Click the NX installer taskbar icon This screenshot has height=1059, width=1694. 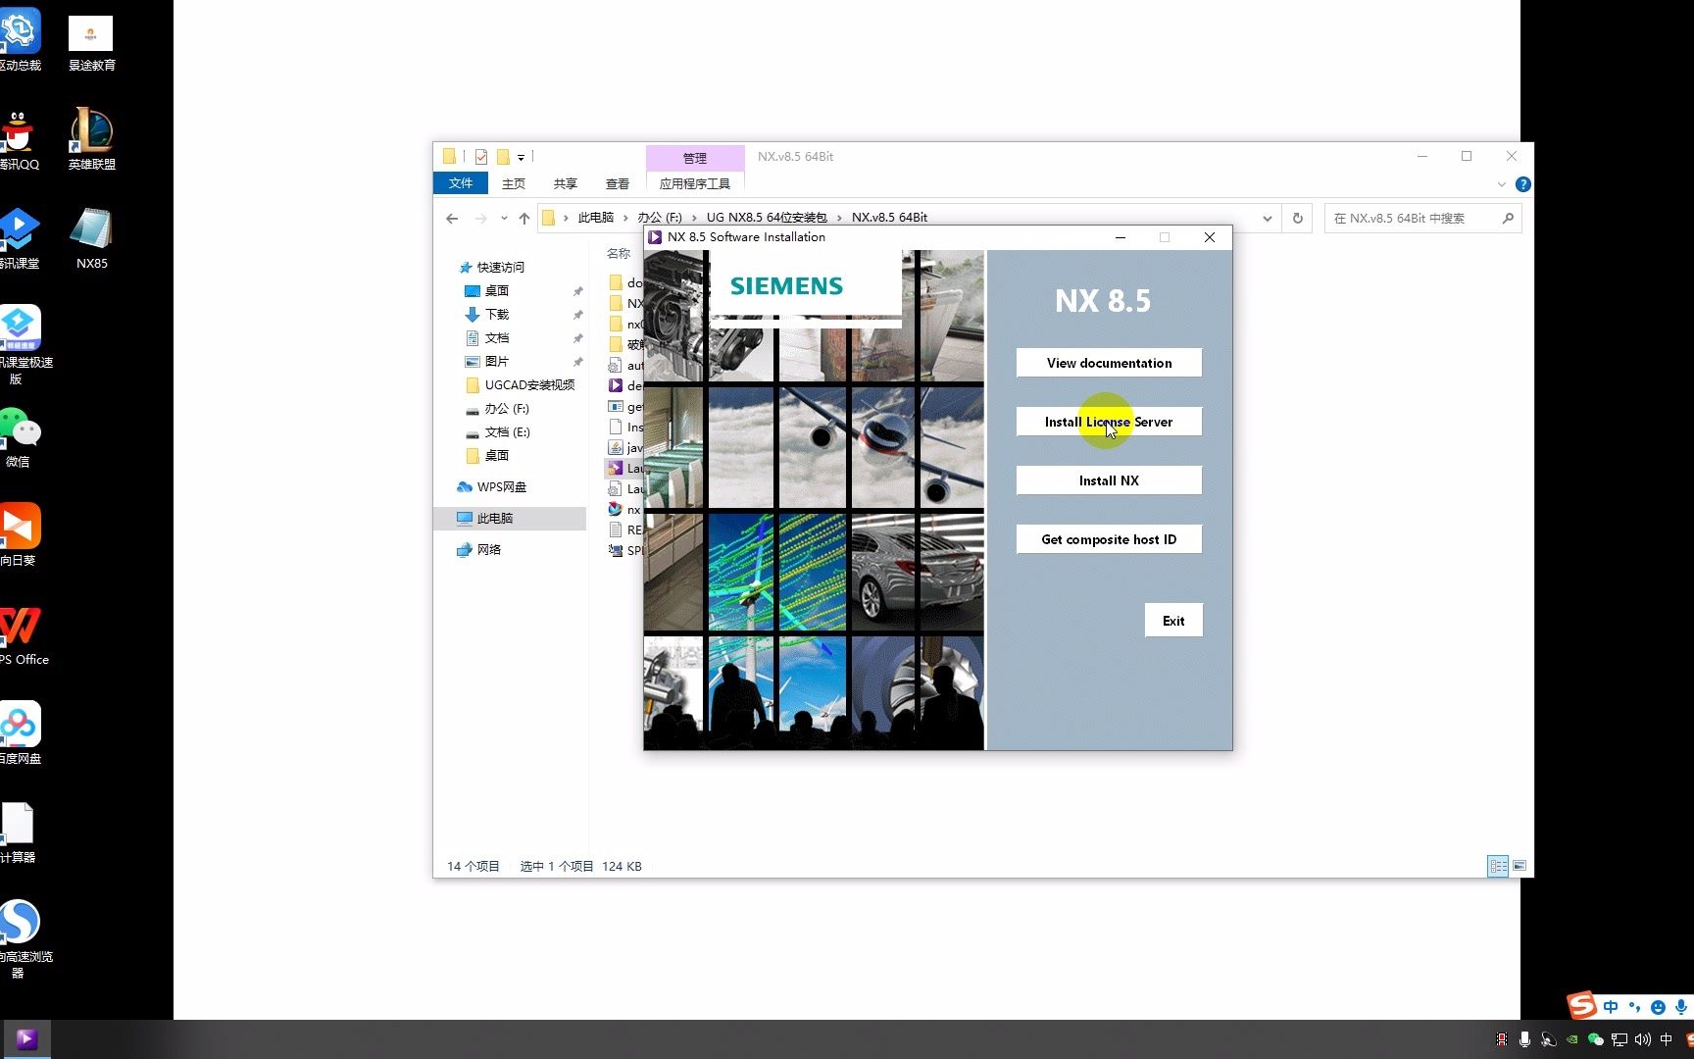[26, 1039]
